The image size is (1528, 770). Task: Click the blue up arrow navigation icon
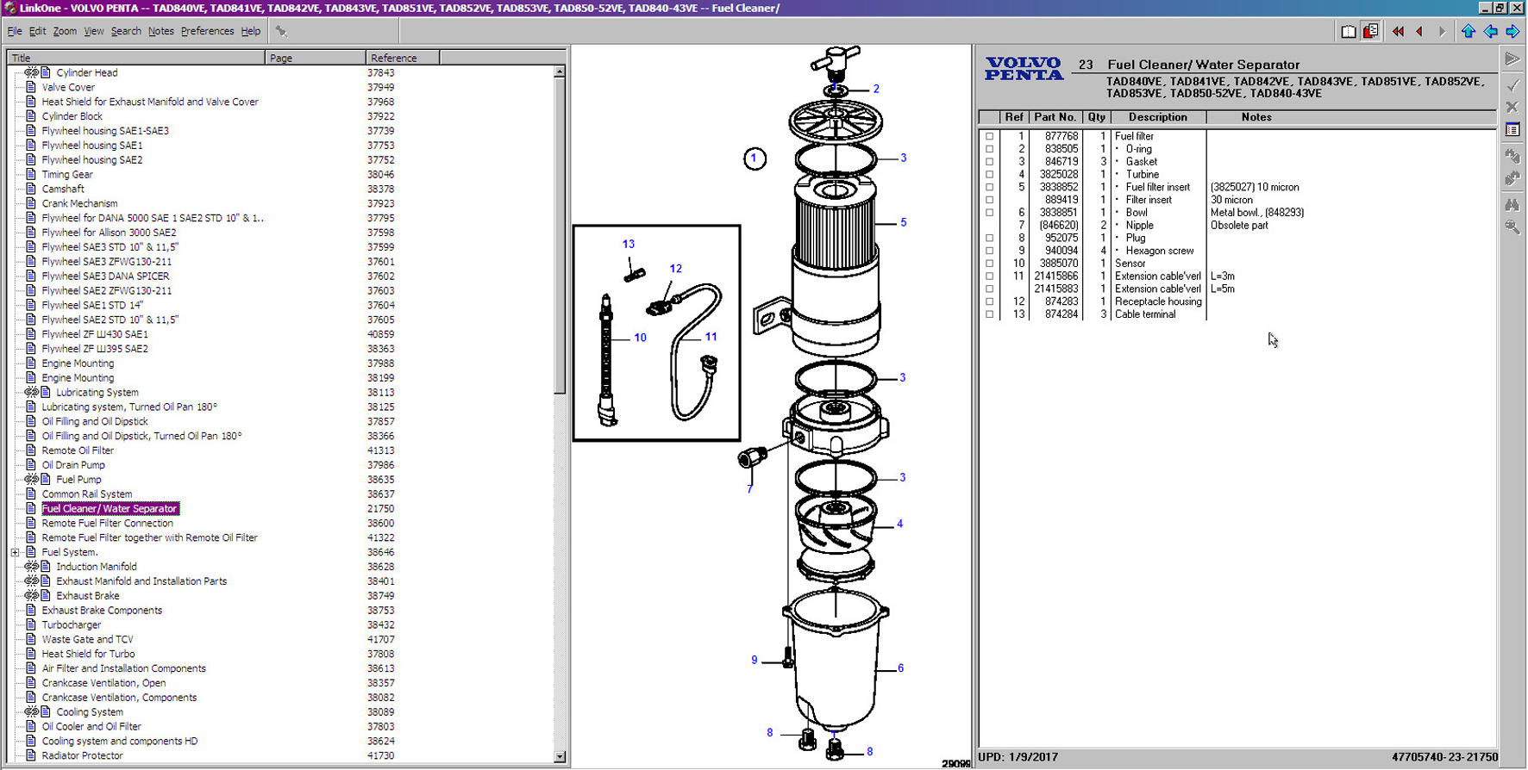coord(1468,32)
